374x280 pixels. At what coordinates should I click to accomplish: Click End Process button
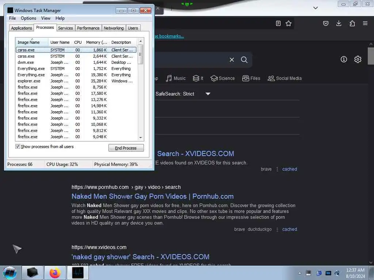pyautogui.click(x=126, y=148)
